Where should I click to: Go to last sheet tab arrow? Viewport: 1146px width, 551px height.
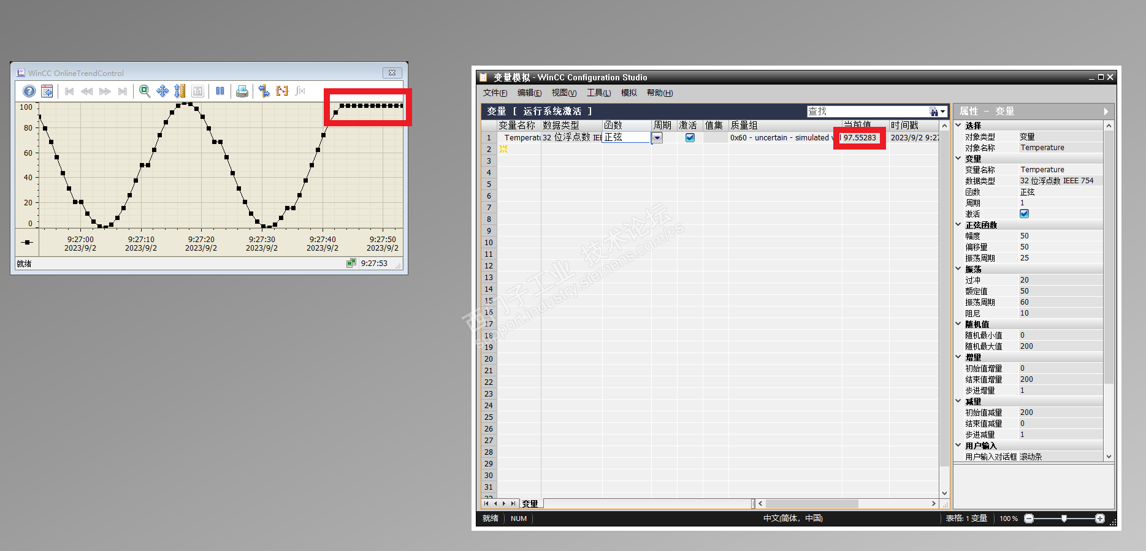coord(513,504)
